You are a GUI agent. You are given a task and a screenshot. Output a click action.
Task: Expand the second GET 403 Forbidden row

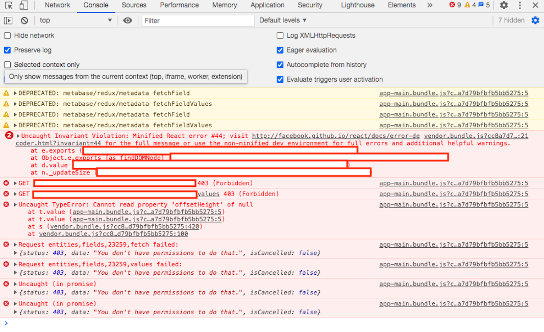pyautogui.click(x=16, y=194)
